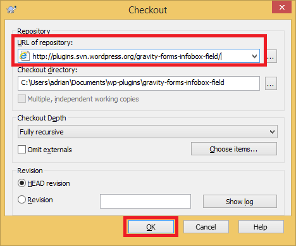Click the web page icon in the URL field

coord(24,56)
